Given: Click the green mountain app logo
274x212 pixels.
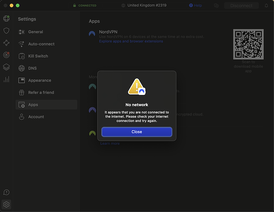Looking at the screenshot, I should pos(92,134).
